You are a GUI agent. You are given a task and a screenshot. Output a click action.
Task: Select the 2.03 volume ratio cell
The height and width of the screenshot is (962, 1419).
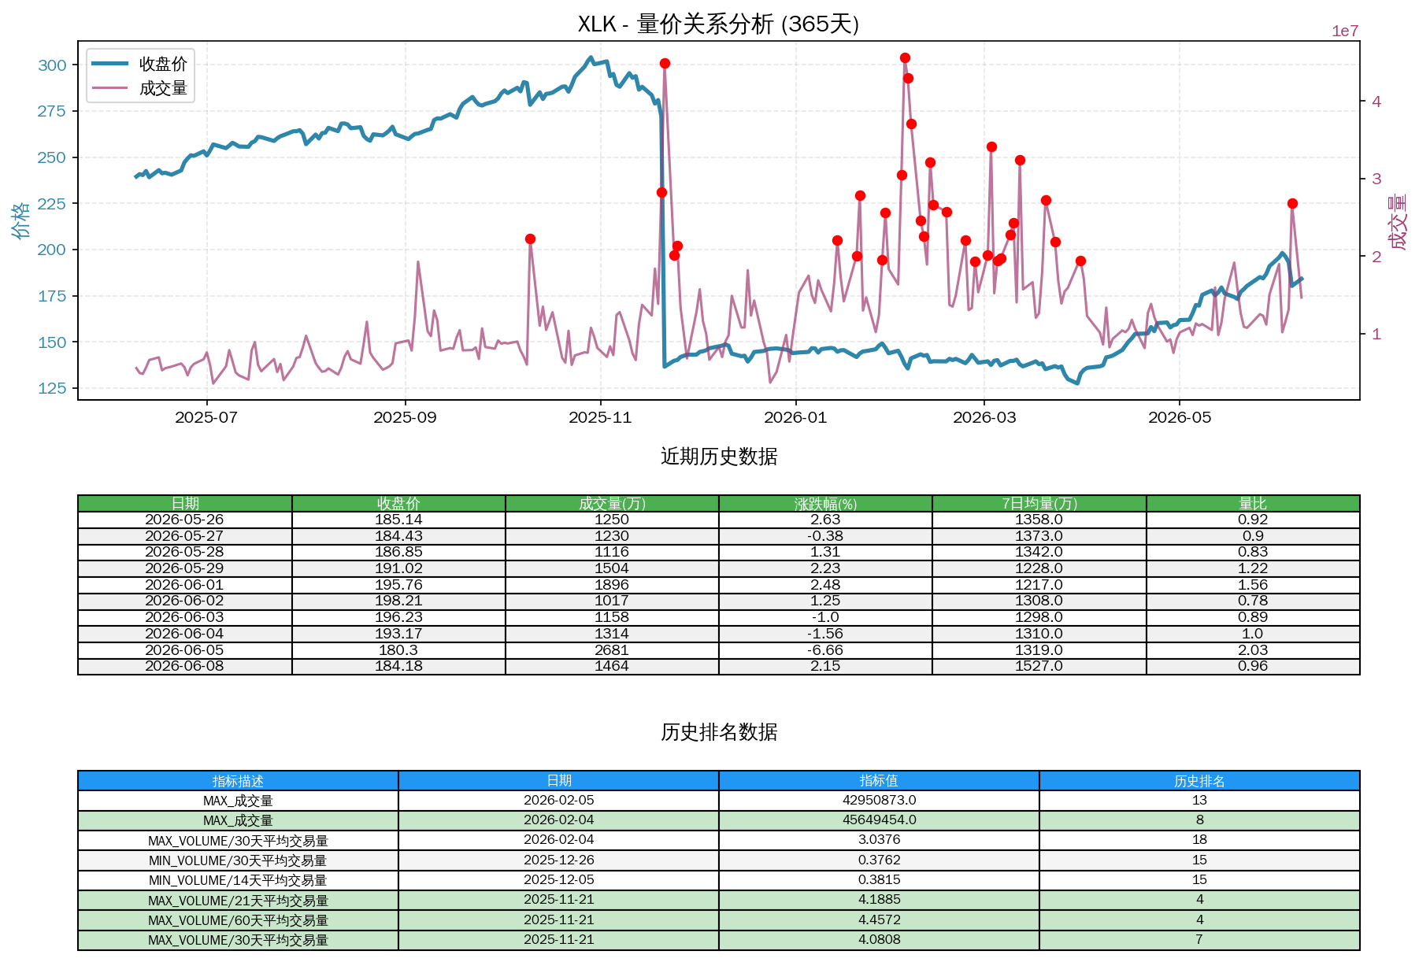tap(1253, 650)
